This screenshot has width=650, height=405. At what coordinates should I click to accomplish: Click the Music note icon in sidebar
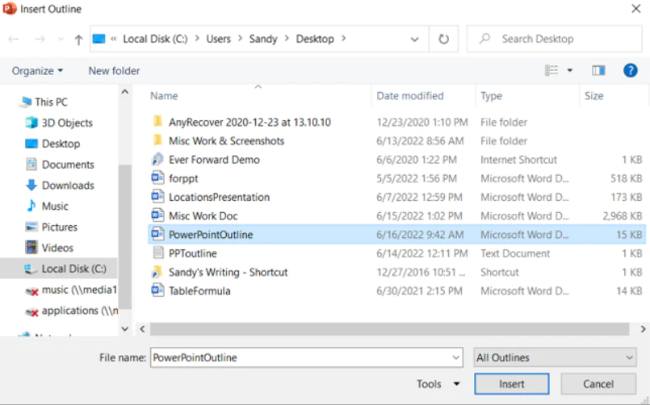tap(31, 206)
